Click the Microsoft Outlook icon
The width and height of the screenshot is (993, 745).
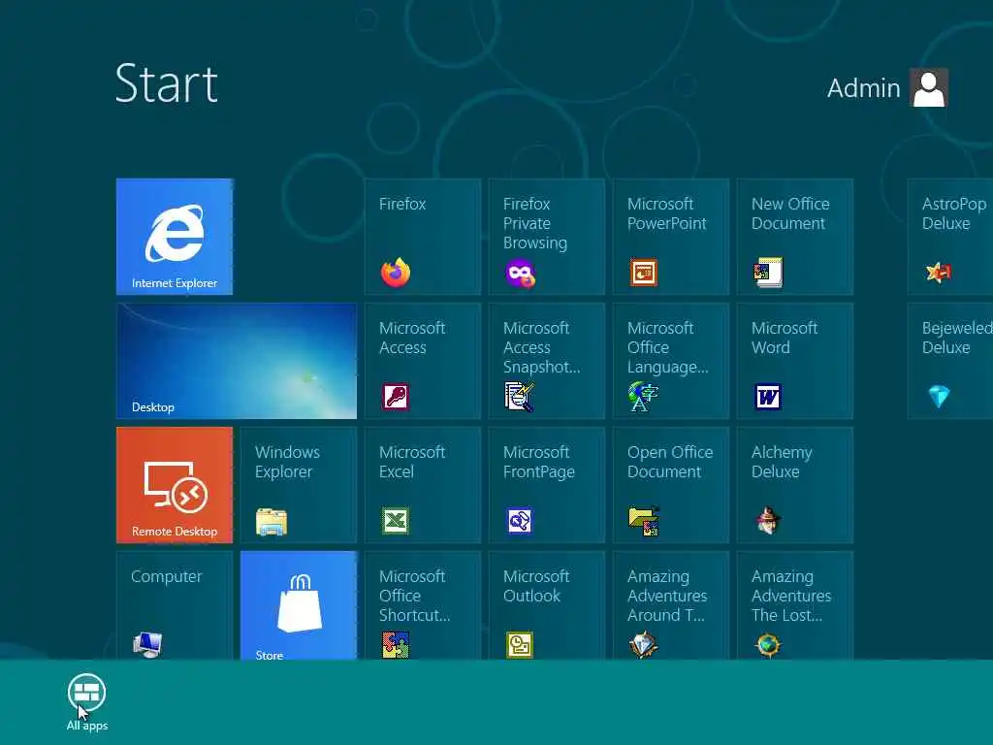tap(520, 645)
